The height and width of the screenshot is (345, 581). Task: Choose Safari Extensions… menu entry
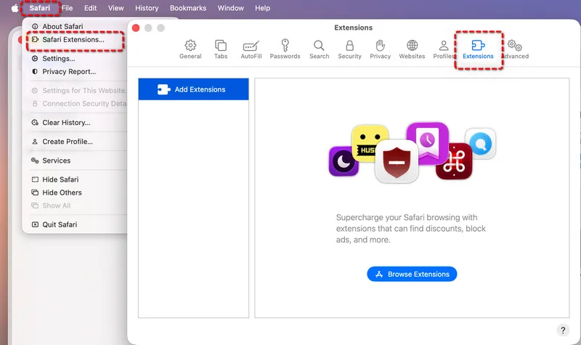(x=73, y=40)
